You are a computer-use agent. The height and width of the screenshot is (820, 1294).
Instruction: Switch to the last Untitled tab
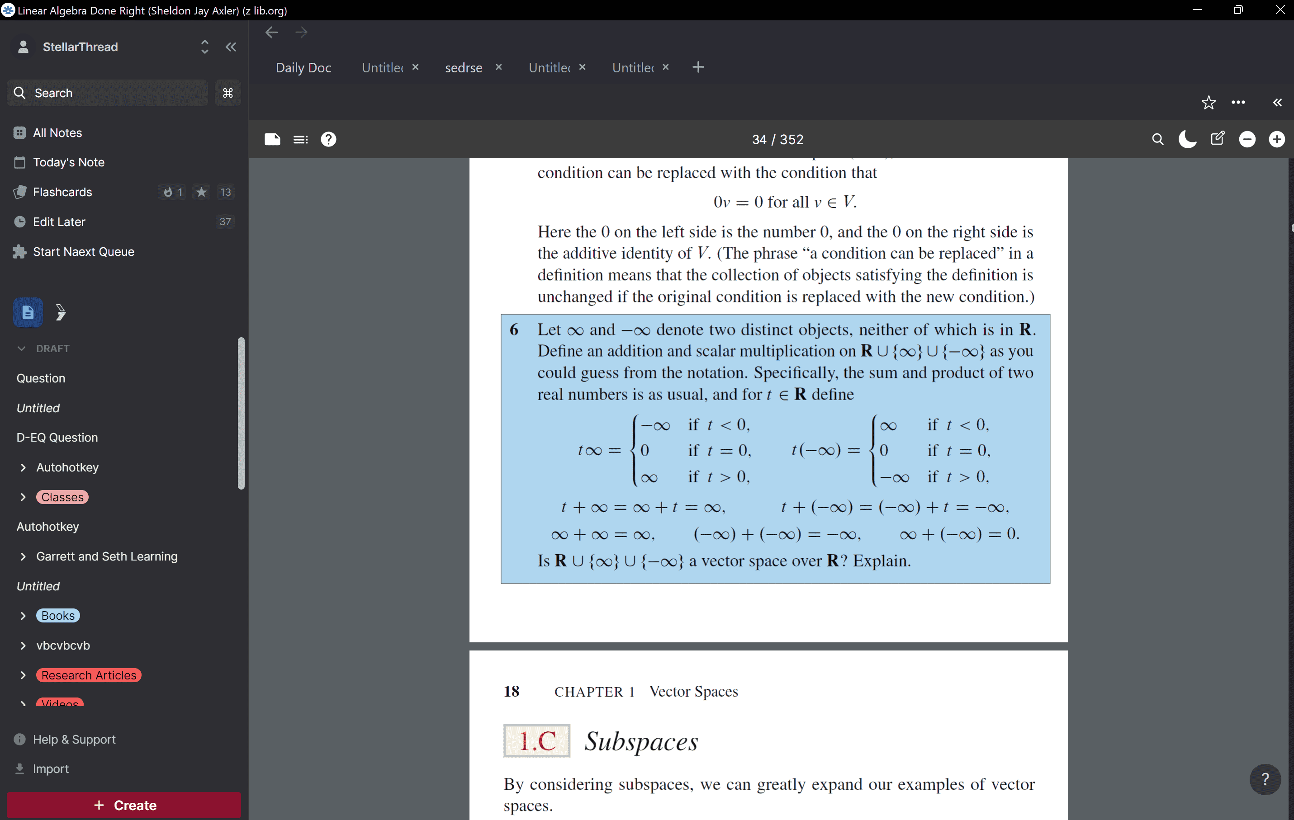[632, 68]
